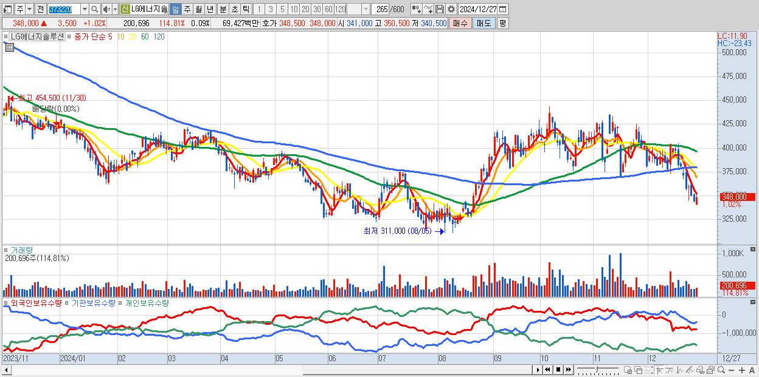Open the 주 stock type dropdown

click(x=29, y=9)
